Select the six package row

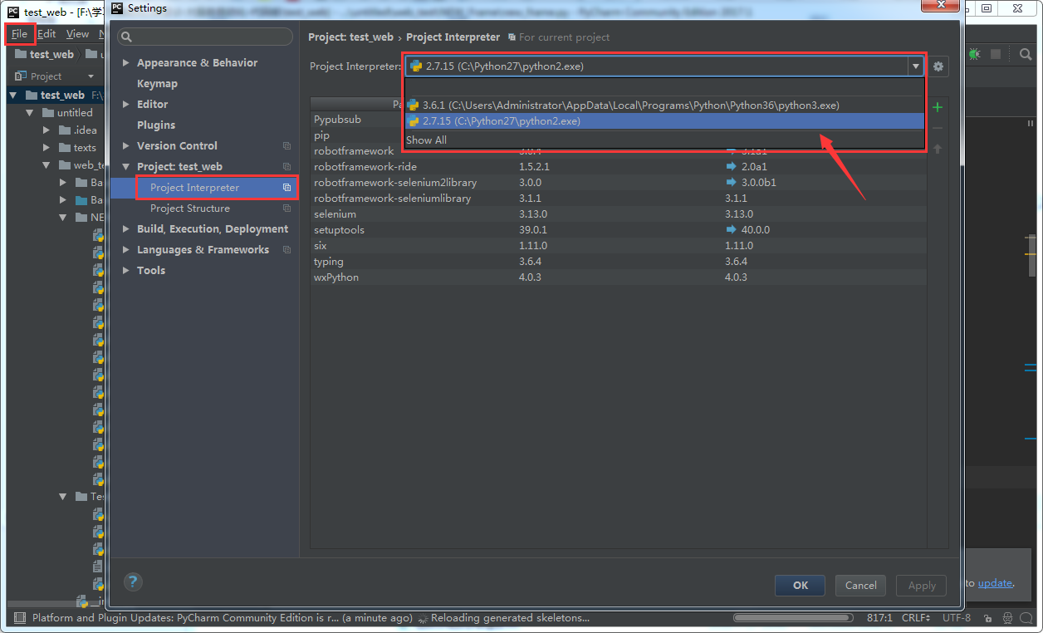pos(619,246)
